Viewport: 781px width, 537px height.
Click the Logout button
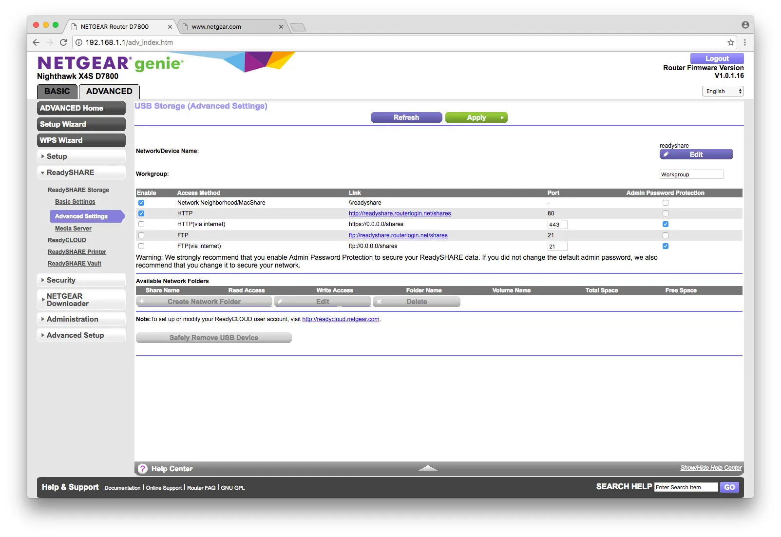717,58
